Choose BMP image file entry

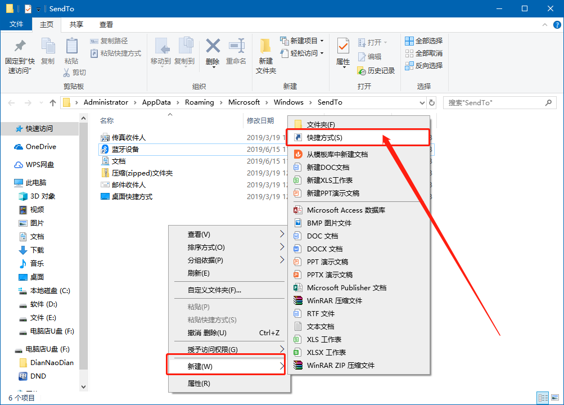359,223
